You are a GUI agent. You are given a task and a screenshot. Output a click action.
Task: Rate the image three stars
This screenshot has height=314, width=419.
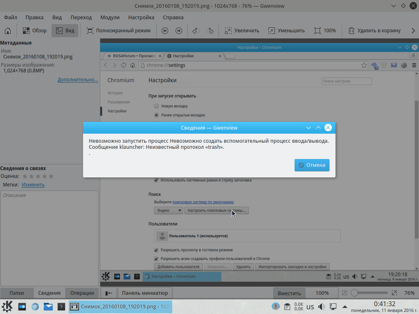click(38, 176)
